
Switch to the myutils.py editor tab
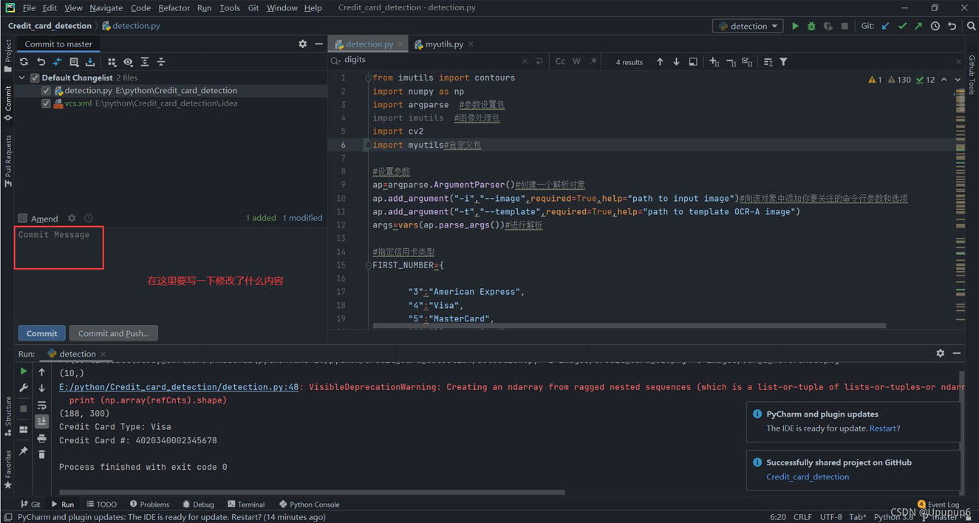coord(443,44)
